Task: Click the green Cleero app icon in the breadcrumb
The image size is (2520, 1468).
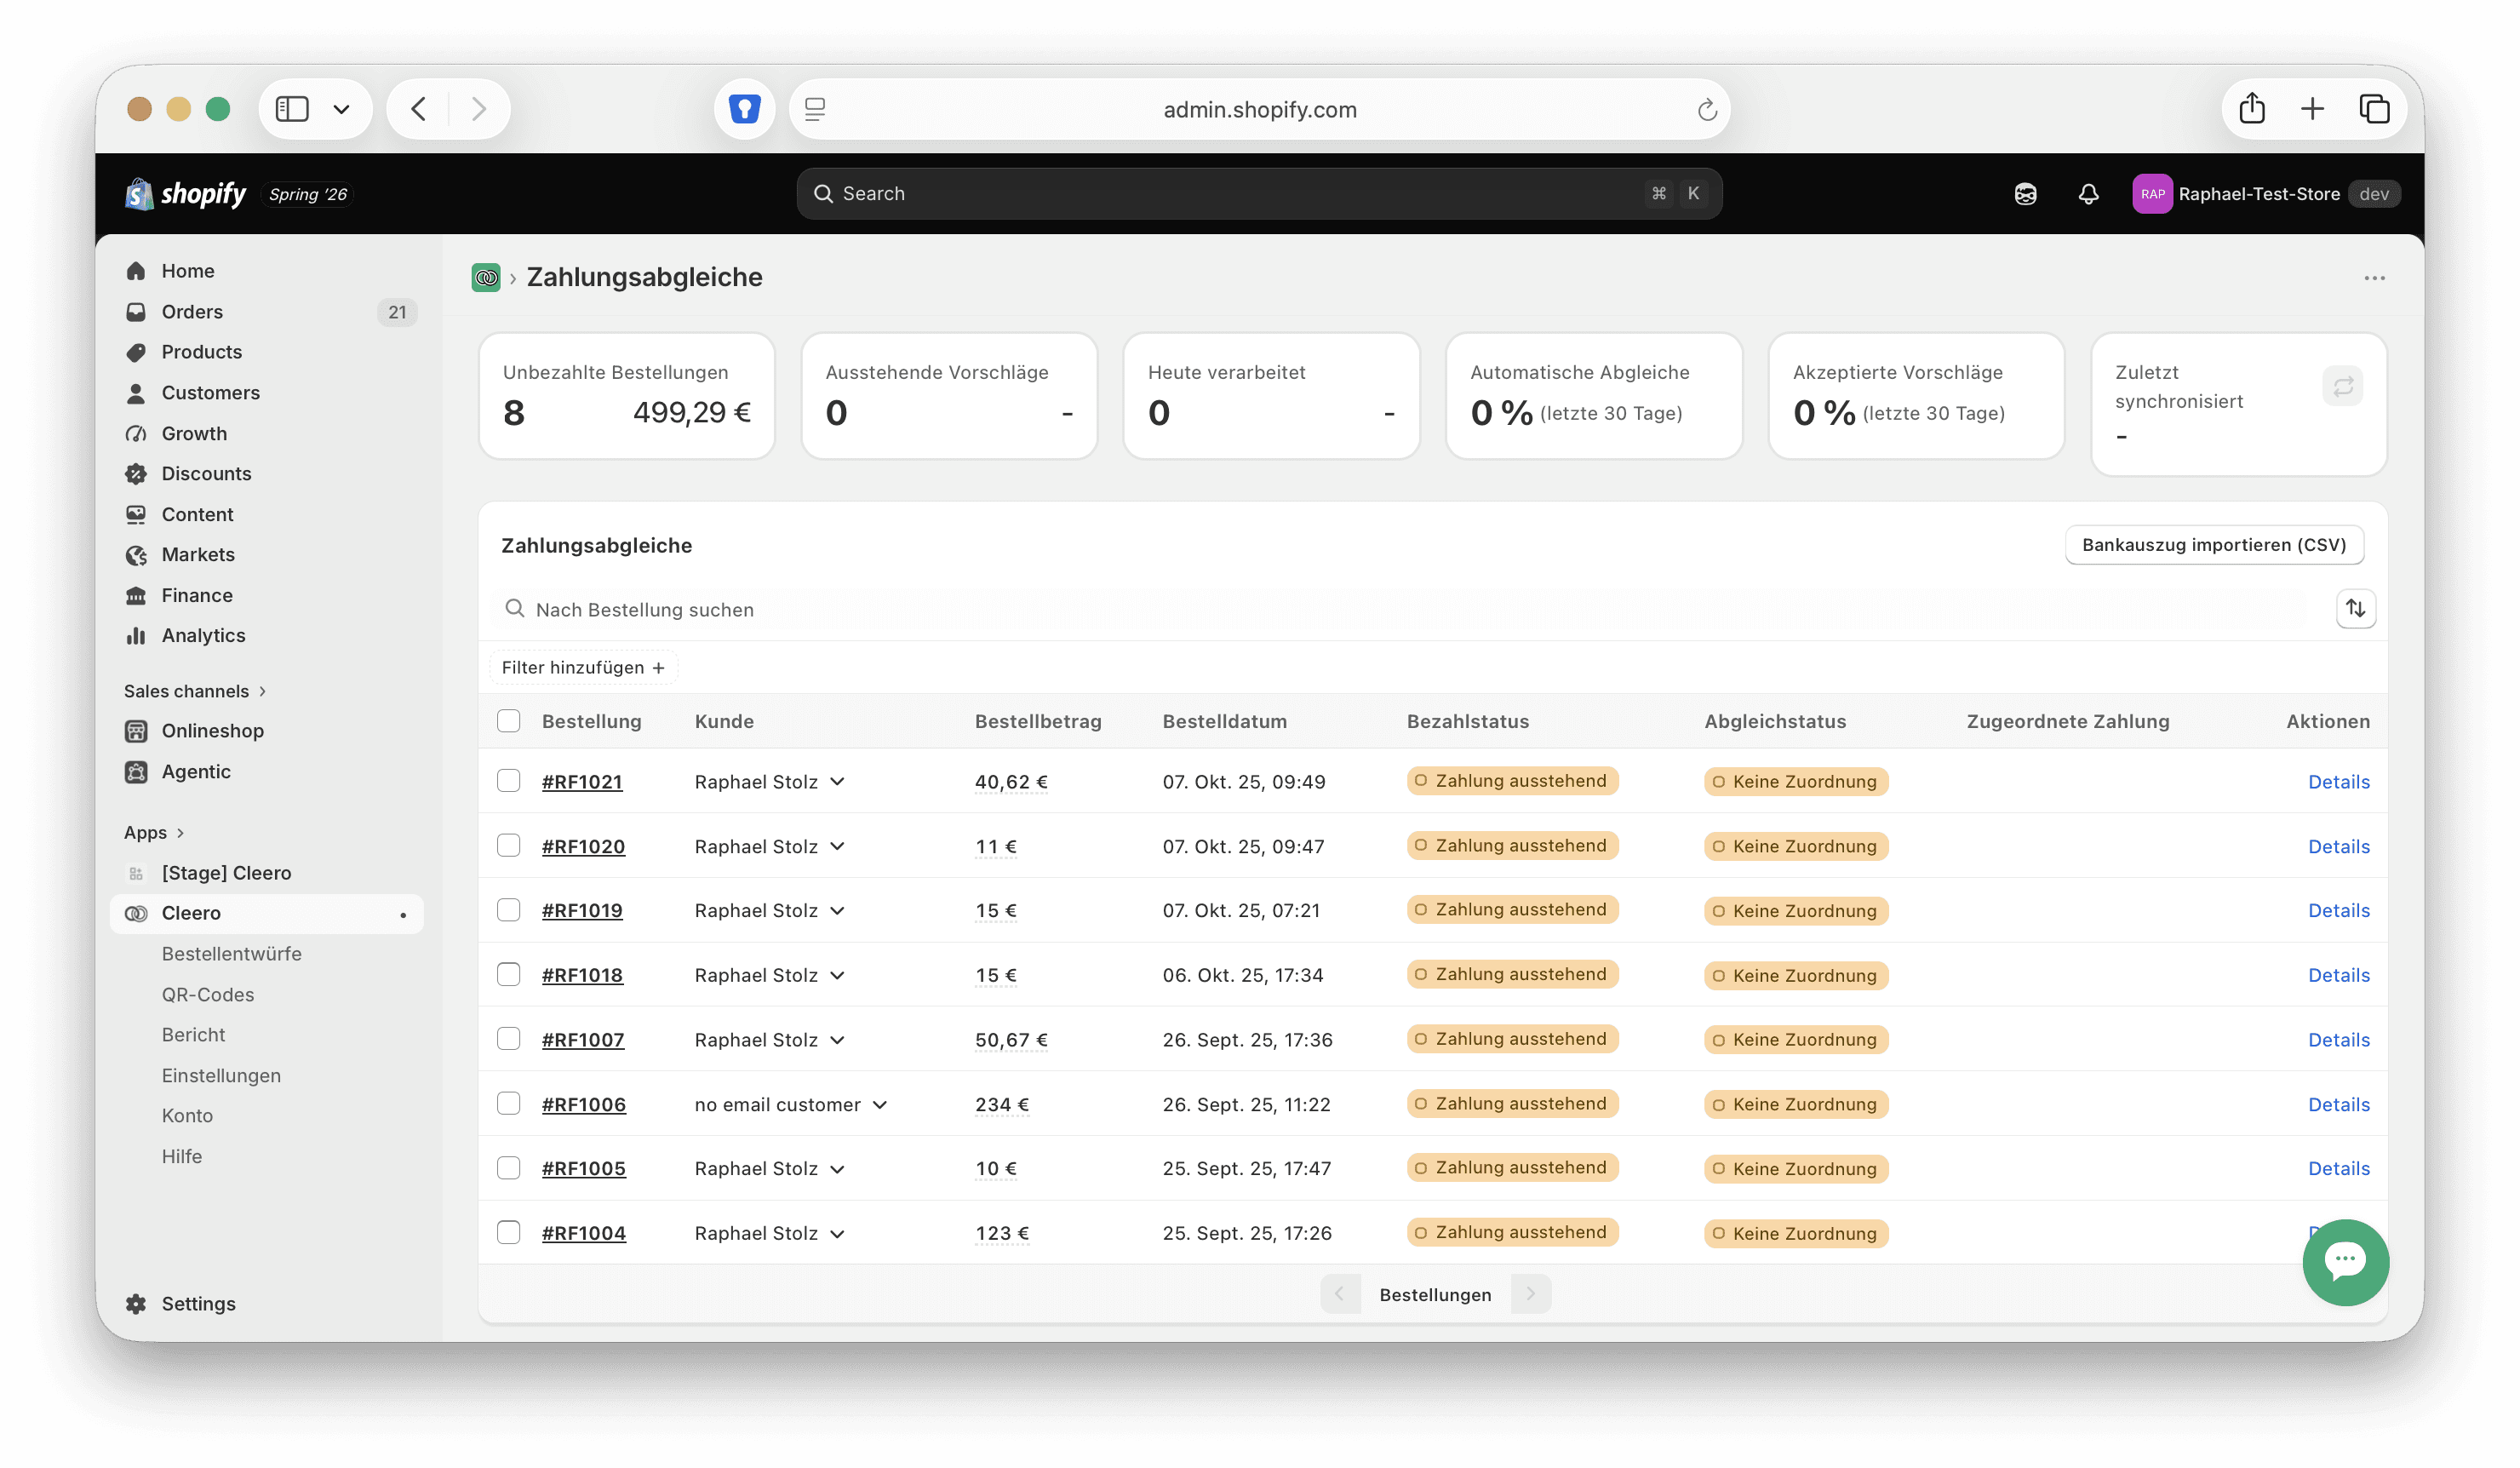Action: click(486, 277)
